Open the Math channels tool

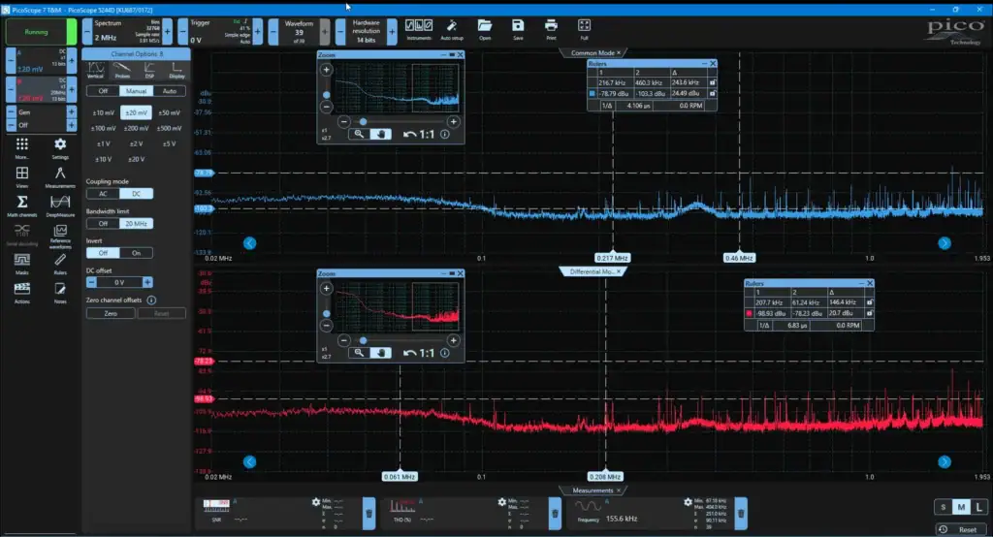pos(21,205)
